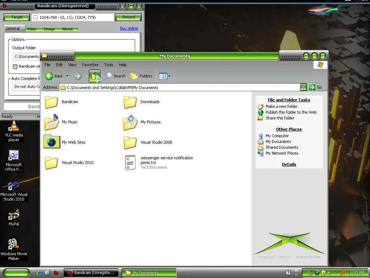Click Share this folder task
This screenshot has width=370, height=278.
point(280,118)
